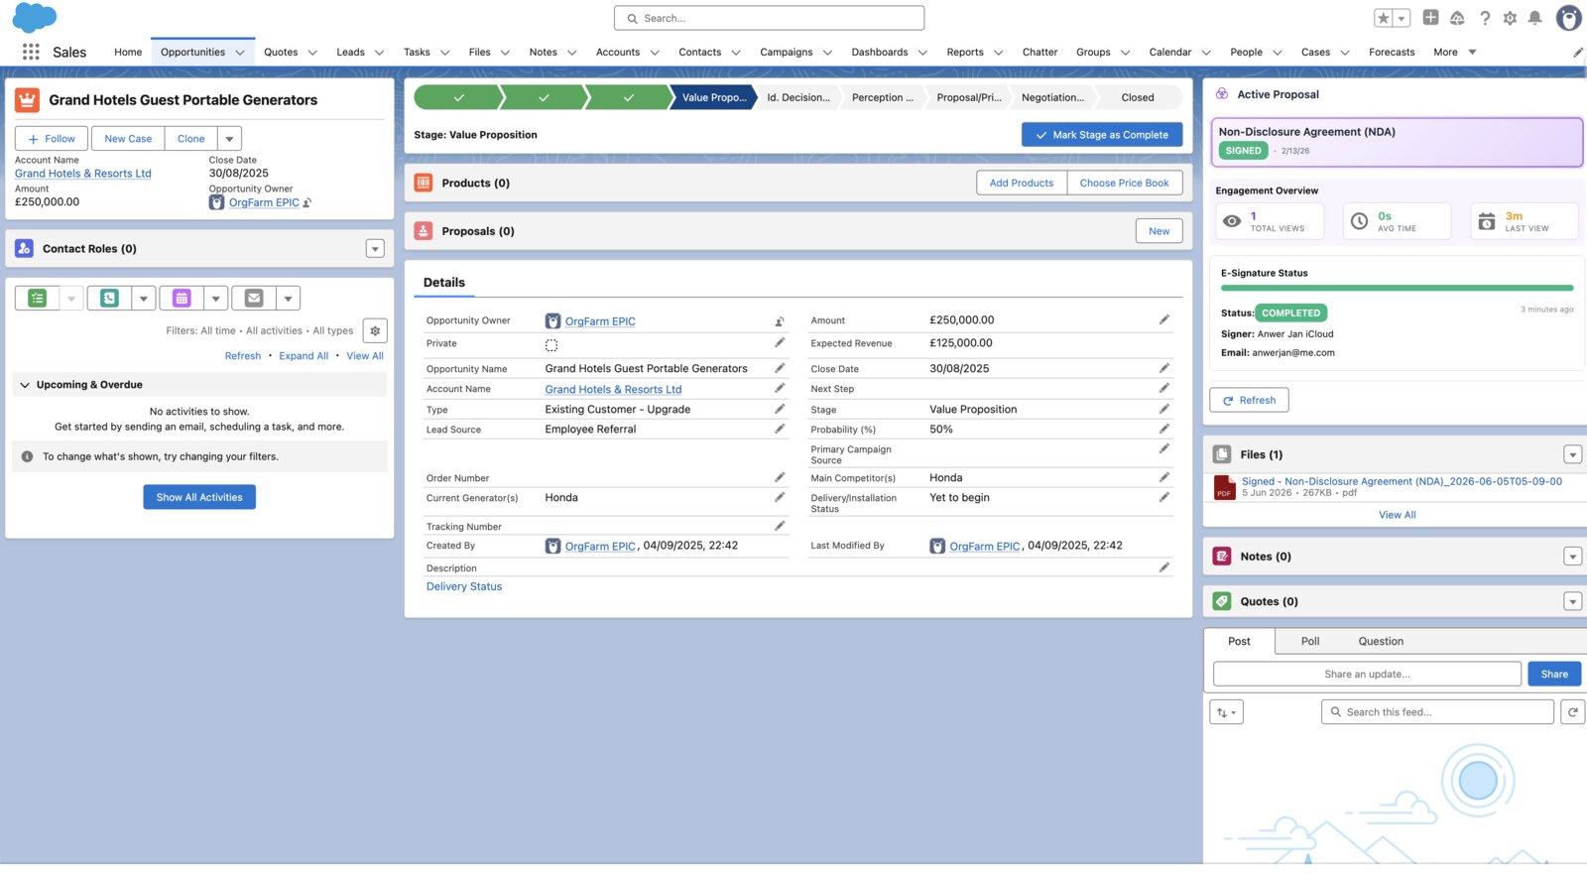This screenshot has height=875, width=1587.
Task: Open the Notes card dropdown
Action: 1573,557
